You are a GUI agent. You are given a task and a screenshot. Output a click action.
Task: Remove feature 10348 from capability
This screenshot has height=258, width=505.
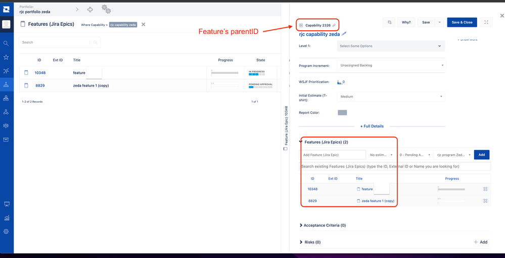click(485, 189)
